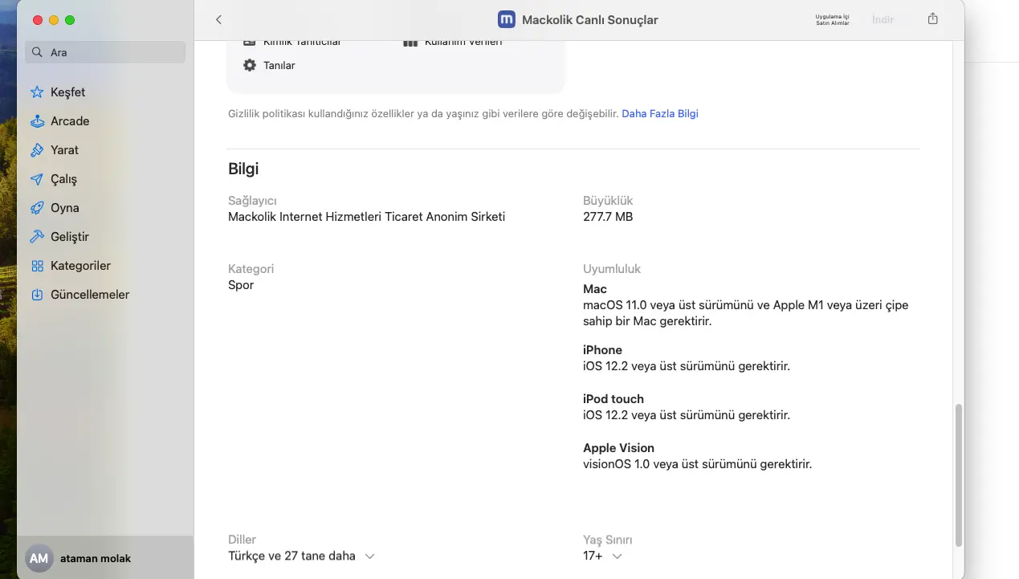The height and width of the screenshot is (579, 1019).
Task: Click the Tanılar gear icon
Action: 250,65
